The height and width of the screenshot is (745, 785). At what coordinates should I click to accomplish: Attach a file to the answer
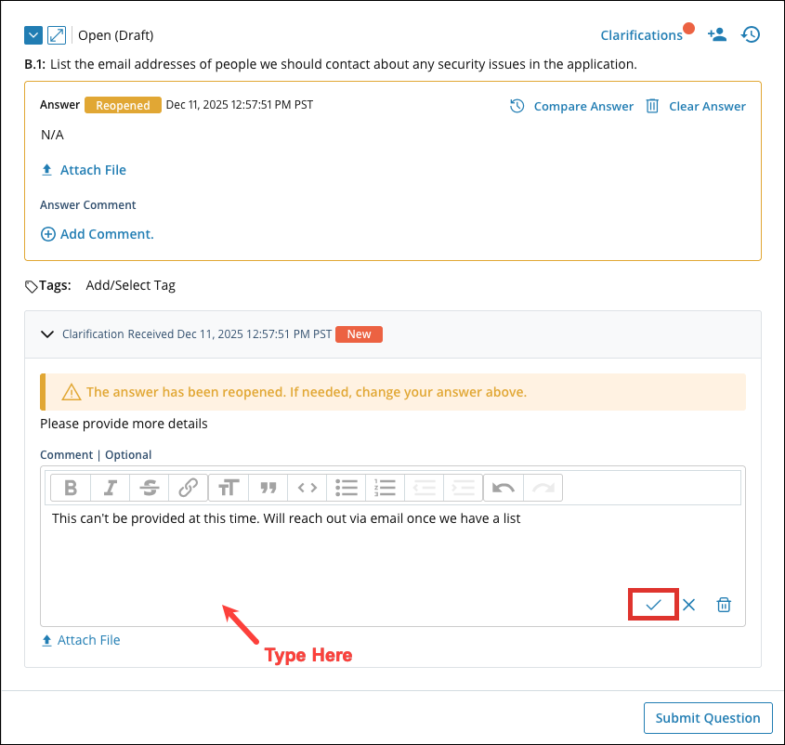[x=84, y=170]
